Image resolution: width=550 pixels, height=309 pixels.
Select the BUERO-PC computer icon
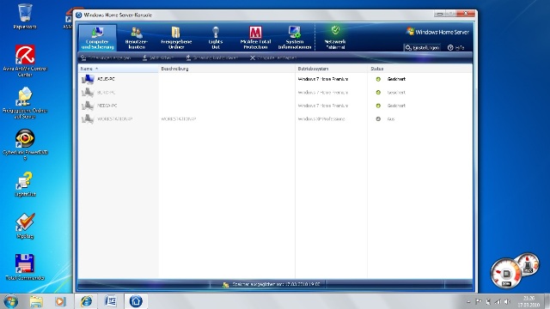88,93
